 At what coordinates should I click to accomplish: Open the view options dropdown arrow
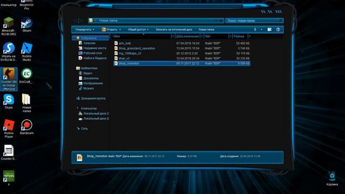tap(261, 30)
